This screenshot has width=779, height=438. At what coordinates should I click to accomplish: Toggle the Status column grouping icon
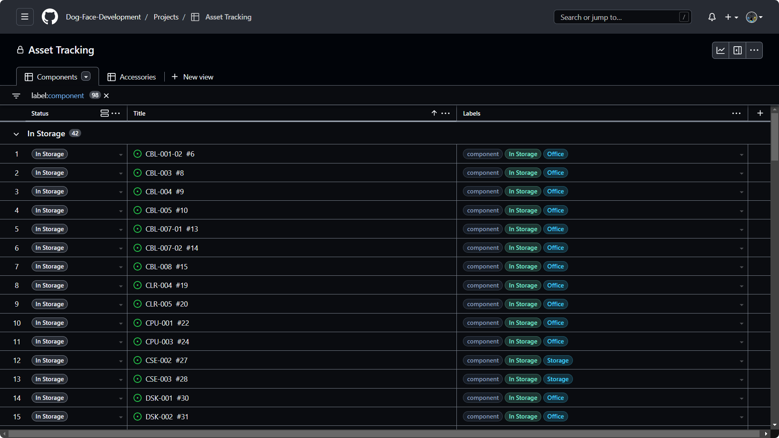104,113
